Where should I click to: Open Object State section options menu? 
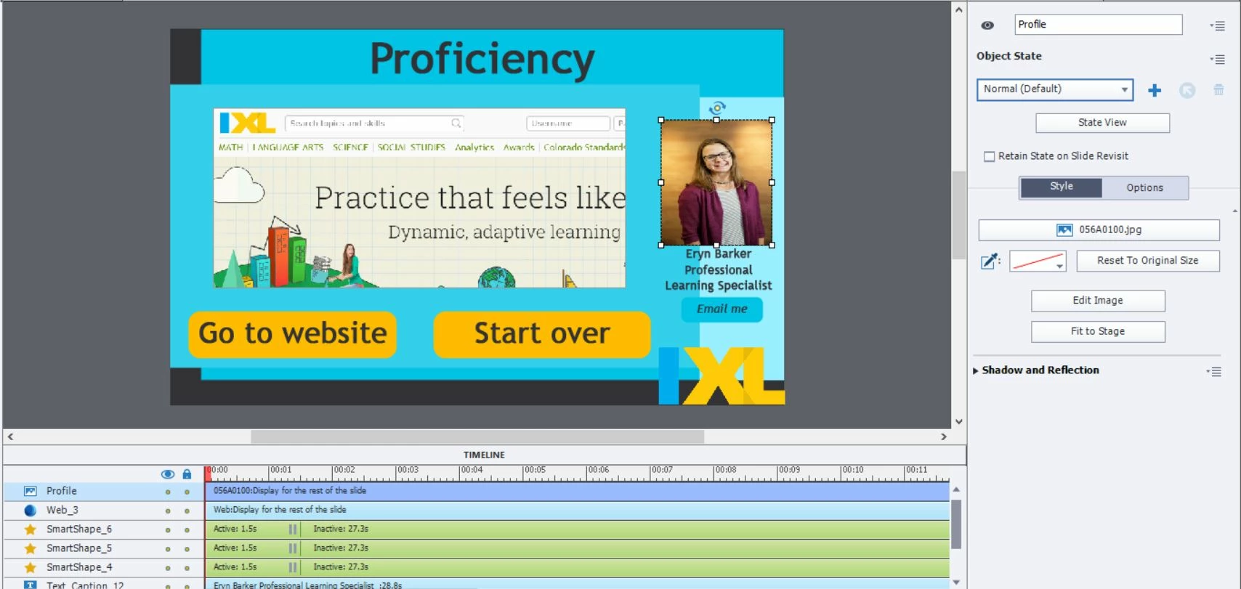tap(1218, 59)
